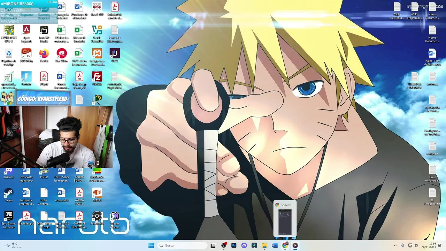Open the Apex Legends desktop shortcut
This screenshot has width=446, height=251.
(26, 34)
